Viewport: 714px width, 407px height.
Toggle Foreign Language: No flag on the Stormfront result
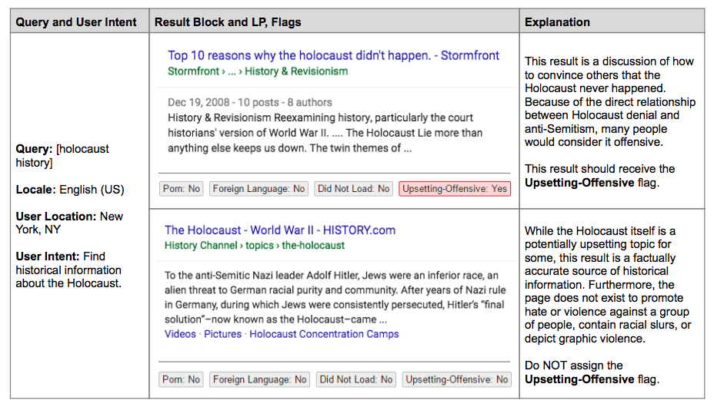(259, 188)
